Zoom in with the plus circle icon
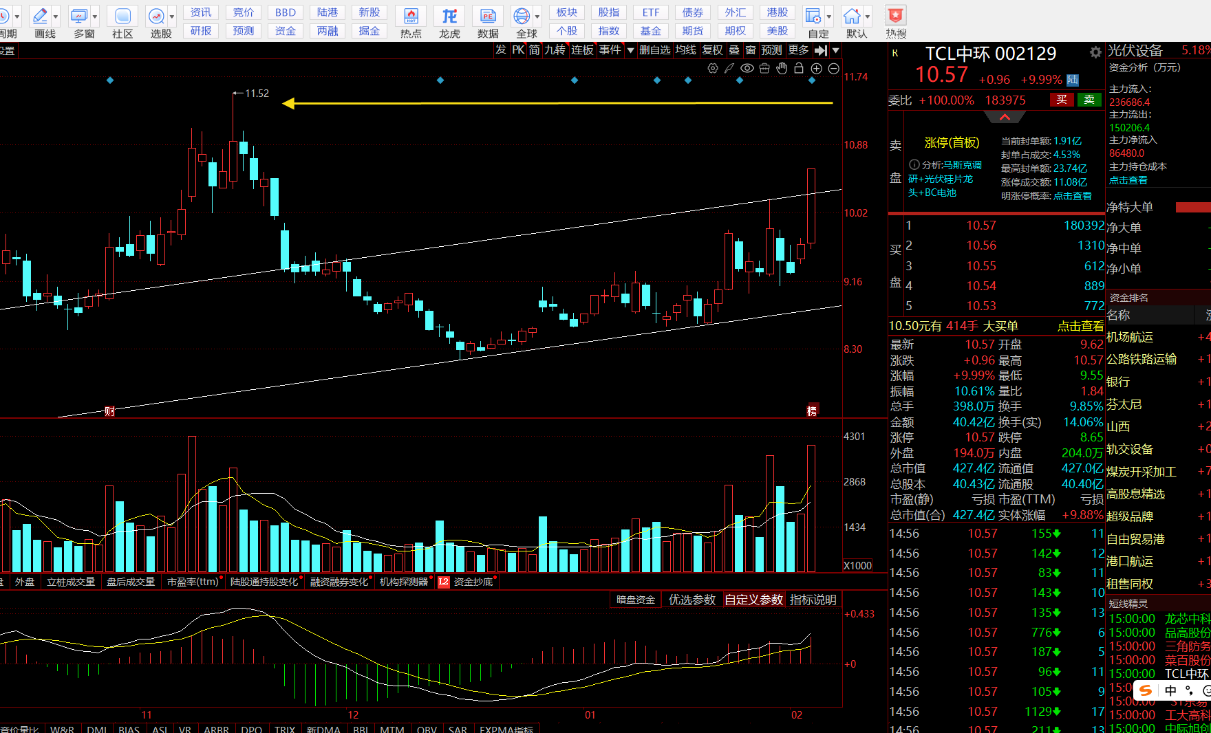 [816, 68]
